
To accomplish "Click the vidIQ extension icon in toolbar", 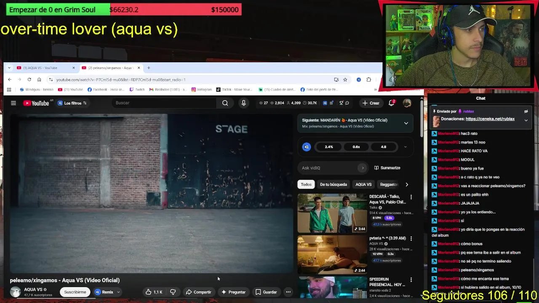I will pyautogui.click(x=359, y=80).
